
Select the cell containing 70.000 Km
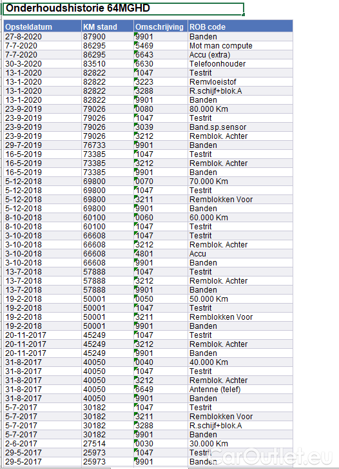pos(240,182)
